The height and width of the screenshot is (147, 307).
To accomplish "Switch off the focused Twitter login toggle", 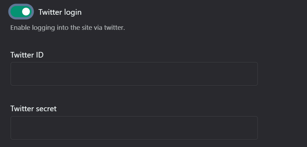I will pyautogui.click(x=21, y=12).
